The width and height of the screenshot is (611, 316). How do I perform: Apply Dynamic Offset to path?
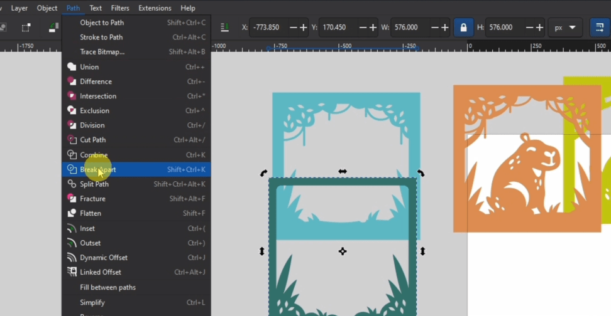pyautogui.click(x=104, y=258)
